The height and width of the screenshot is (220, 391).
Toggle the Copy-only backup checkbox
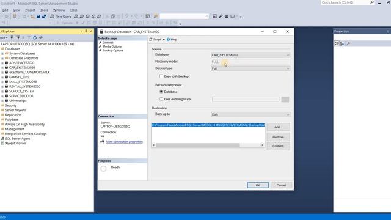click(x=161, y=76)
